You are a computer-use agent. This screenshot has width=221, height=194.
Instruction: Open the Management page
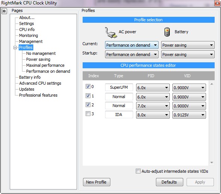pos(31,41)
